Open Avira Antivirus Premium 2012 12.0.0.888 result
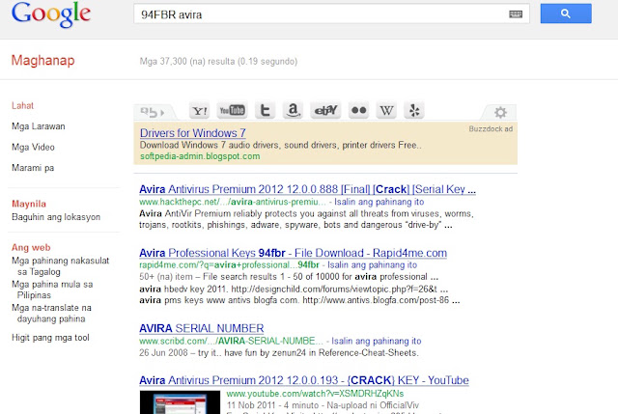Image resolution: width=618 pixels, height=414 pixels. pyautogui.click(x=307, y=189)
